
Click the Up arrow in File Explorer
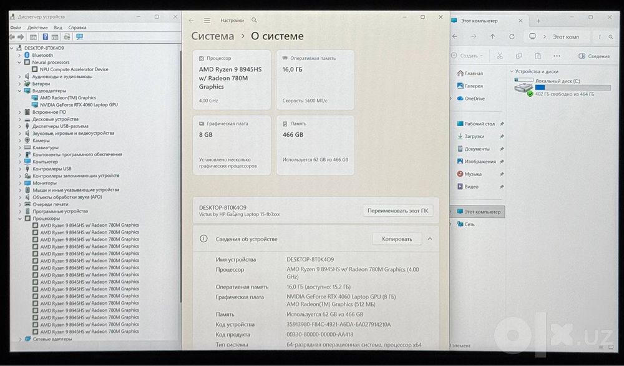(x=493, y=37)
